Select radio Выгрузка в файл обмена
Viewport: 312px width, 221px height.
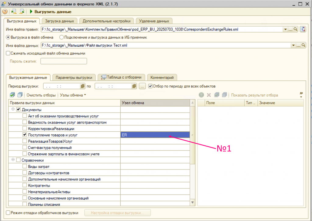click(x=8, y=37)
